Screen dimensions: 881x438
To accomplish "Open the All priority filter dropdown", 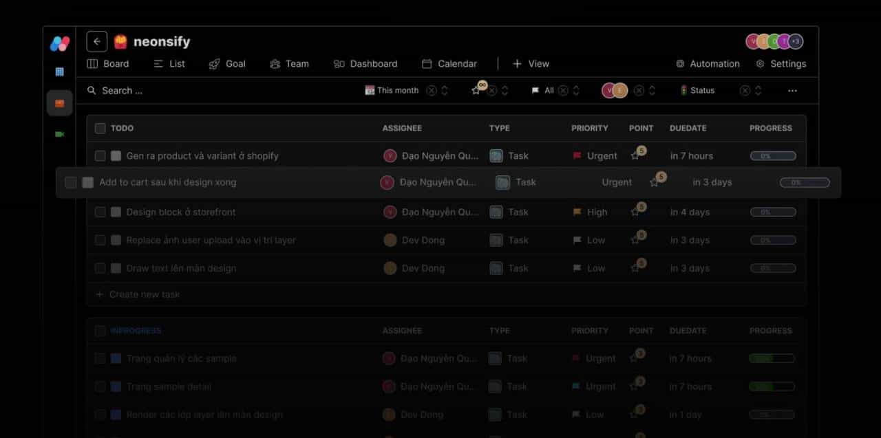I will click(542, 90).
